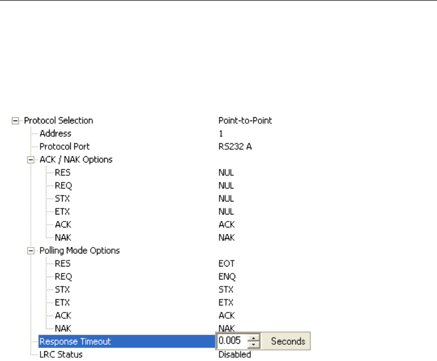Viewport: 437px width, 361px height.
Task: Select RES under ACK / NAK Options
Action: pos(63,172)
